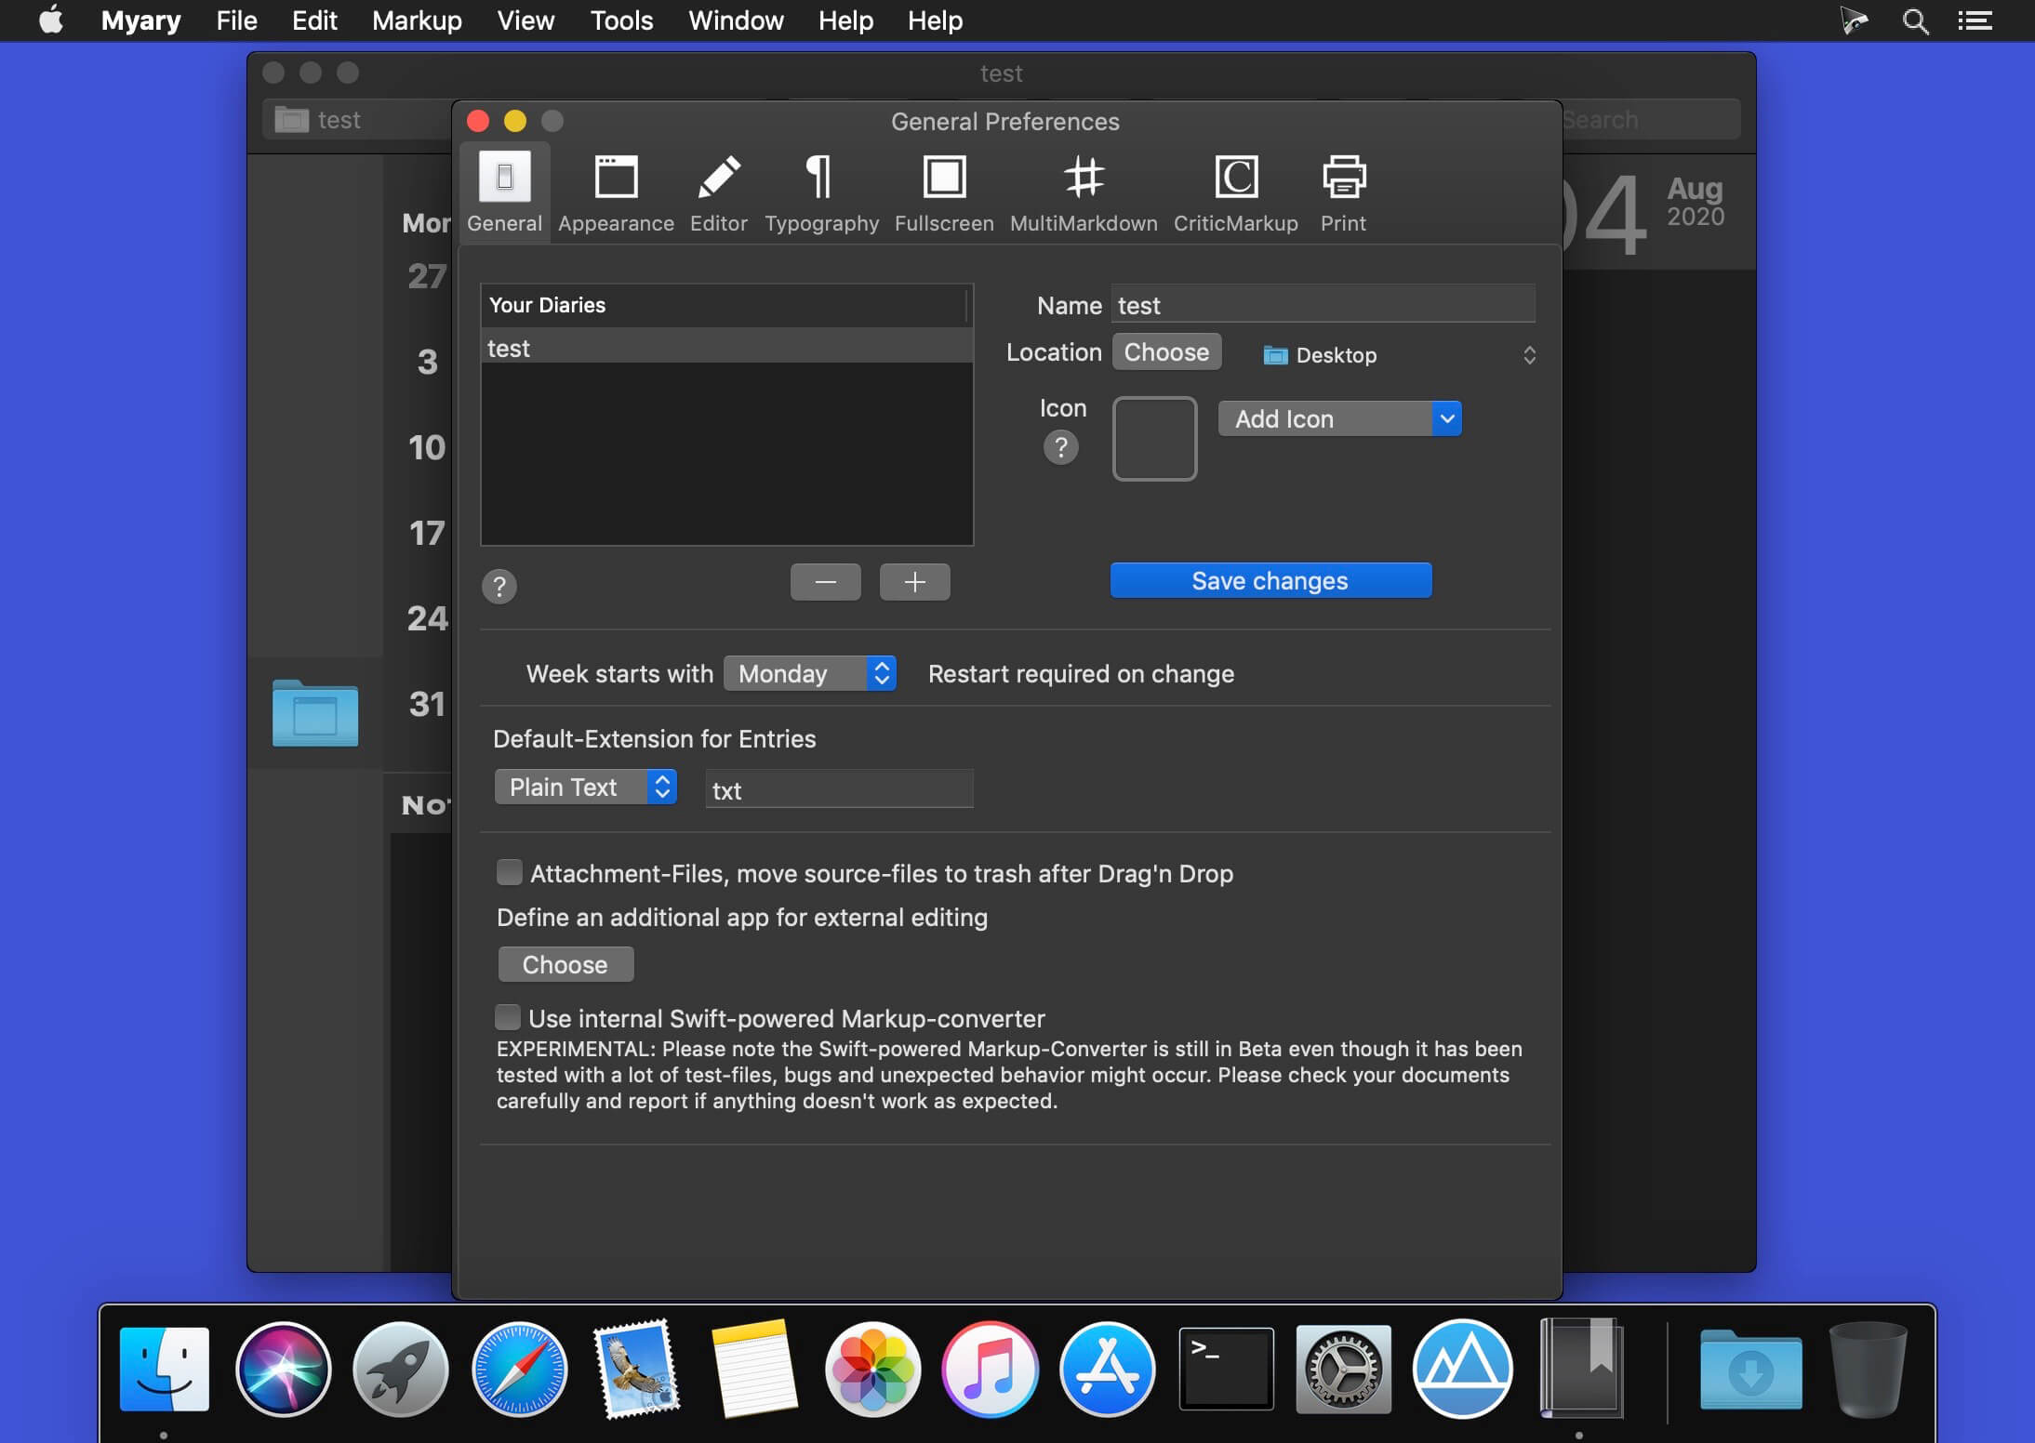Open Notification Center list icon
The image size is (2035, 1443).
1975,20
